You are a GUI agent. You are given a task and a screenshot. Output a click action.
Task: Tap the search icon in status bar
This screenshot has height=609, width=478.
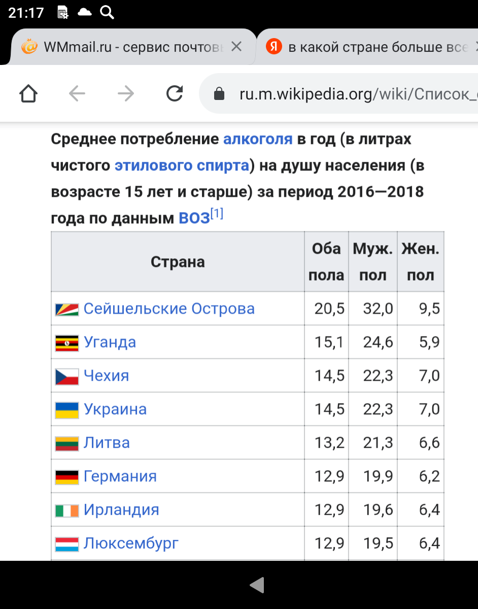coord(107,13)
